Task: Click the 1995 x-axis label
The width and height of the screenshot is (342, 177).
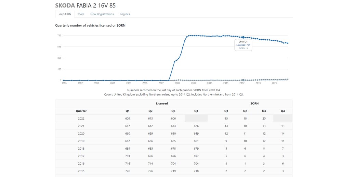Action: (x=64, y=83)
